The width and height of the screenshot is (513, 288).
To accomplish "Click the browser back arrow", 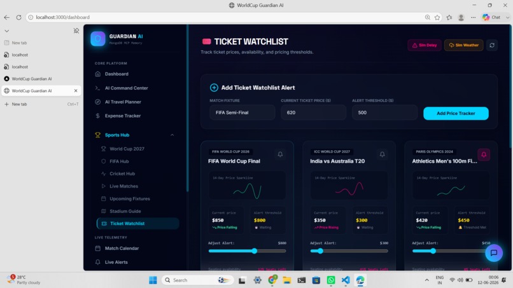I will 7,17.
